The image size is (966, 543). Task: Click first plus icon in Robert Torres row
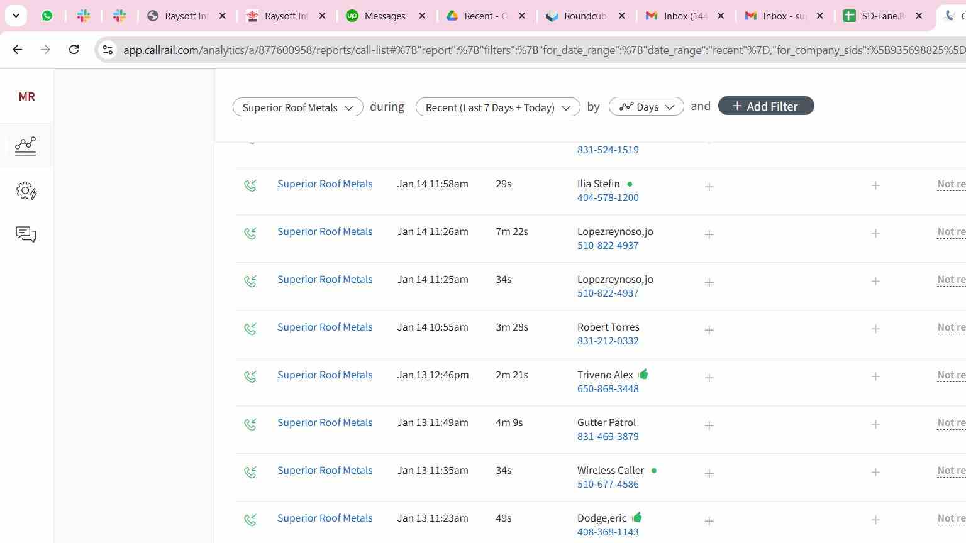[709, 330]
